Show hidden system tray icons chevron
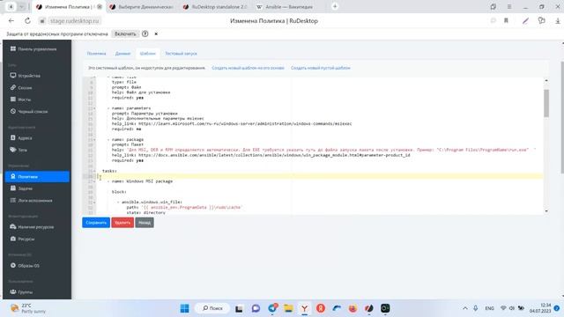The height and width of the screenshot is (317, 564). [465, 308]
